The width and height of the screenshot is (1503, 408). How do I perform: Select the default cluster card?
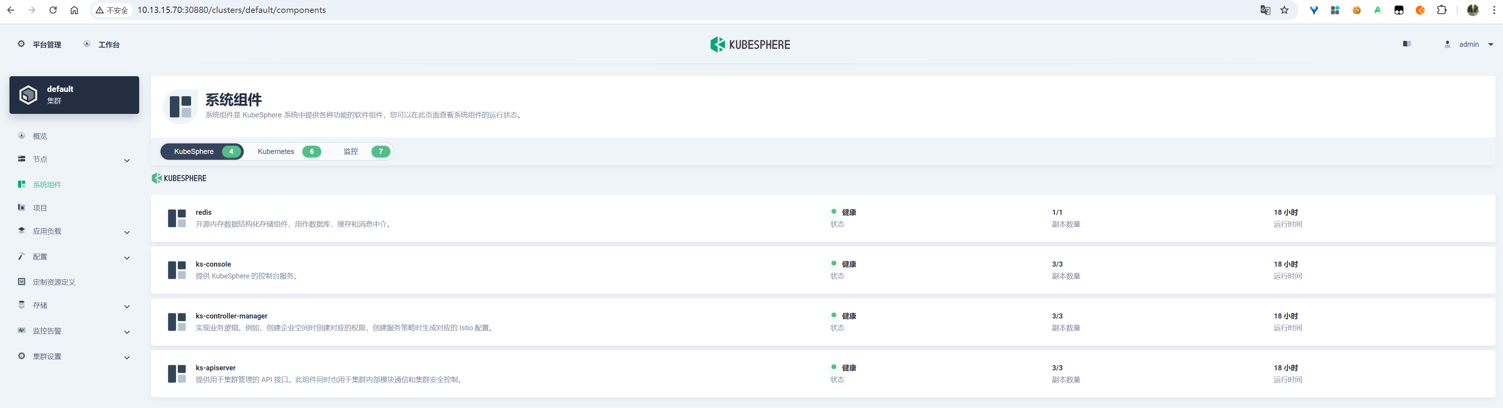pos(74,95)
